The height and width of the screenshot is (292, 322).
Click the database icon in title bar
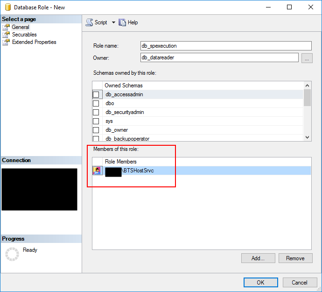[x=7, y=7]
